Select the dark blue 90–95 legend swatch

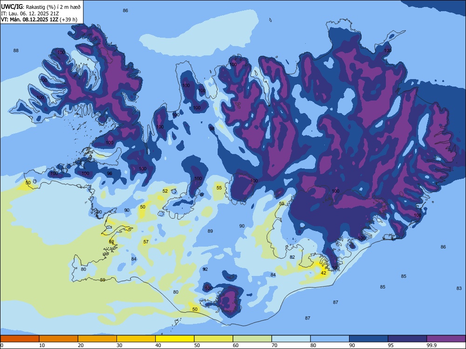369,339
